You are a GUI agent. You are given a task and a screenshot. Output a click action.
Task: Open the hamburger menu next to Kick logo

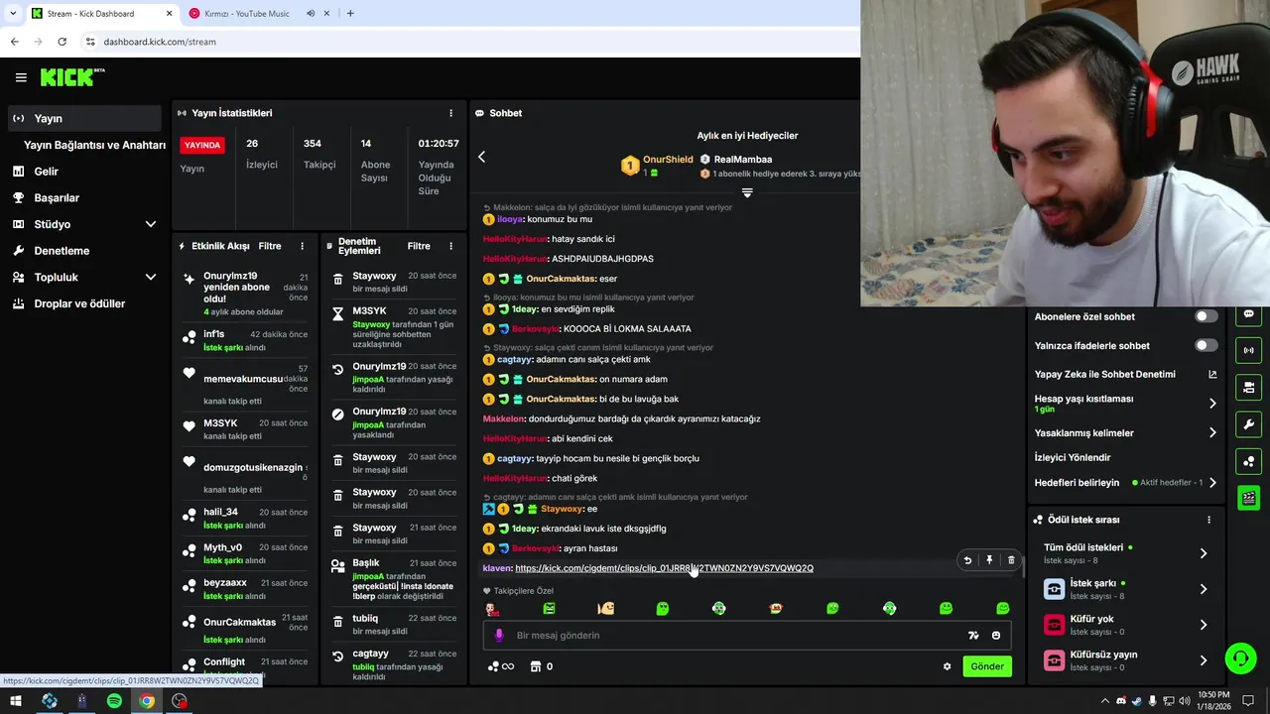click(x=21, y=77)
